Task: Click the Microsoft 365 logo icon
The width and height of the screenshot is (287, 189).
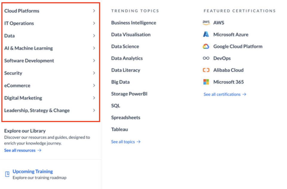Action: 206,82
